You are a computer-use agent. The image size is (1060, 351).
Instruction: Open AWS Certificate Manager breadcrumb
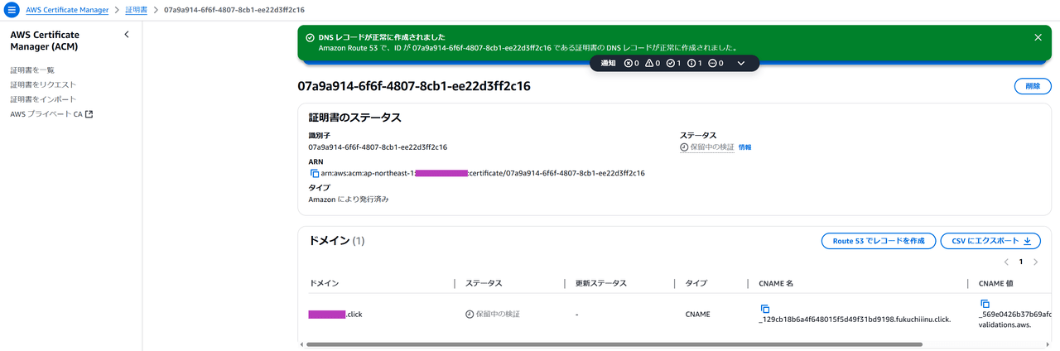67,10
